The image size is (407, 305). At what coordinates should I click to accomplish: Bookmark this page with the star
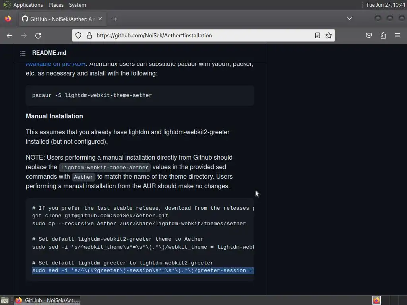click(x=329, y=35)
